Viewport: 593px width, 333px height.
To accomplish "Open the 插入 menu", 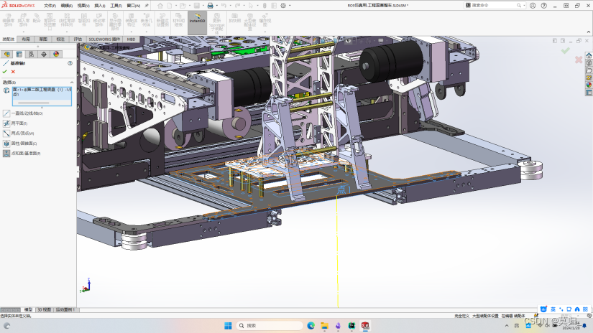I will click(x=100, y=6).
